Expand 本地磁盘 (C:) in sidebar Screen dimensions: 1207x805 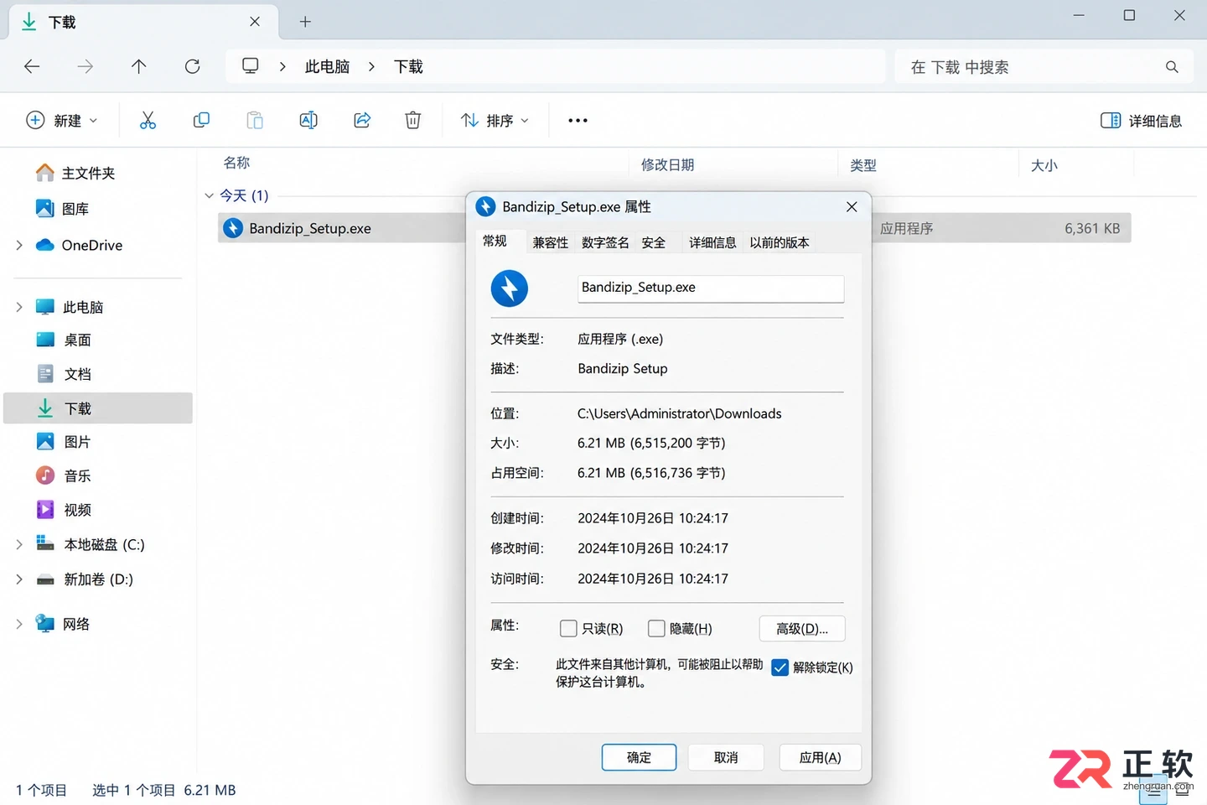19,544
